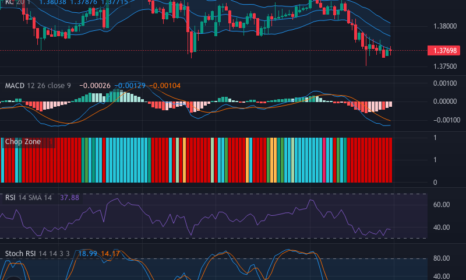466x280 pixels.
Task: Click the pink Chop Zone bar
Action: [x=324, y=160]
